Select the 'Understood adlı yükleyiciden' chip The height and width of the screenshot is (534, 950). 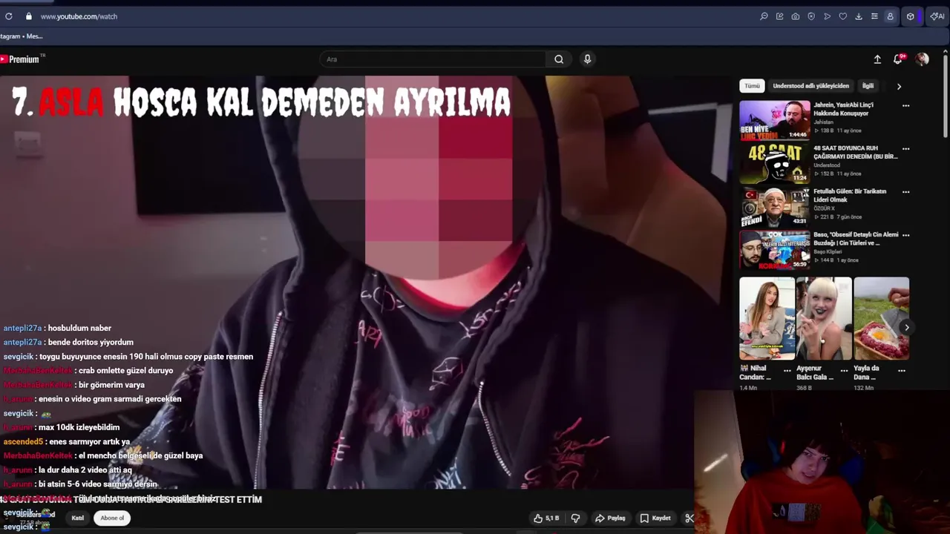pos(810,86)
